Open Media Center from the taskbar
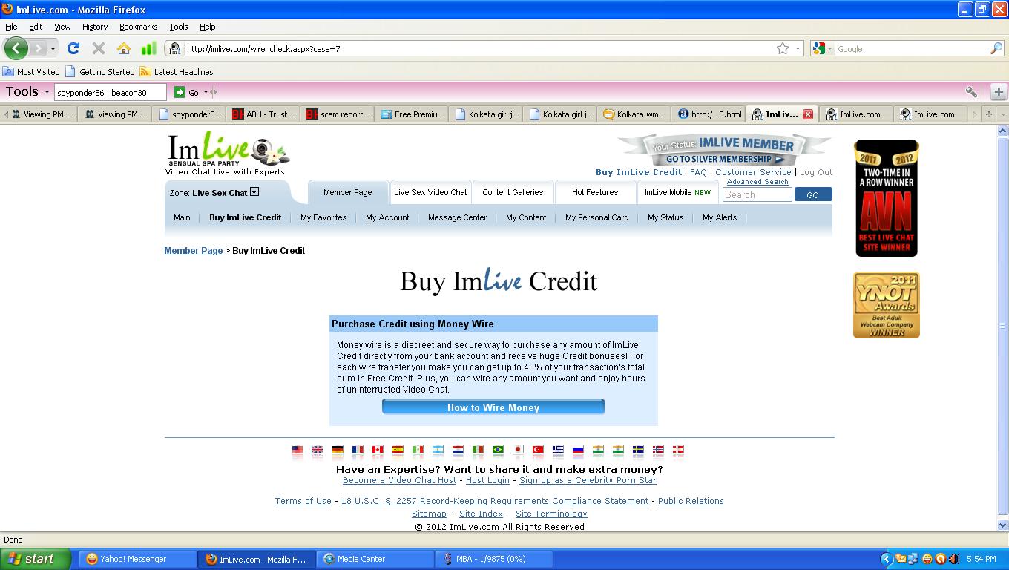 point(376,559)
